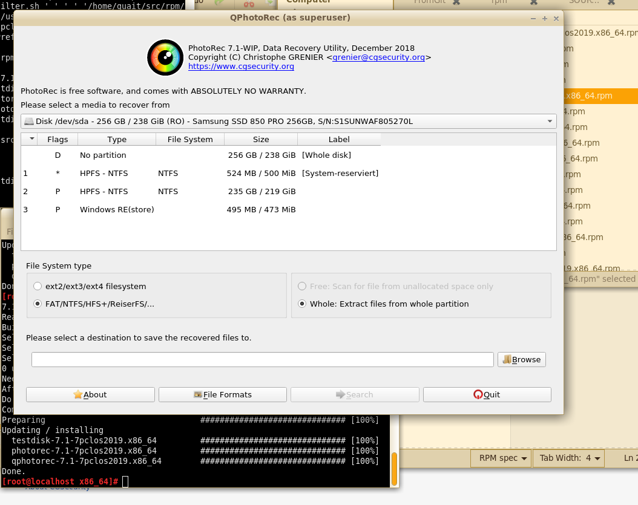Click the File System column header

click(x=190, y=139)
